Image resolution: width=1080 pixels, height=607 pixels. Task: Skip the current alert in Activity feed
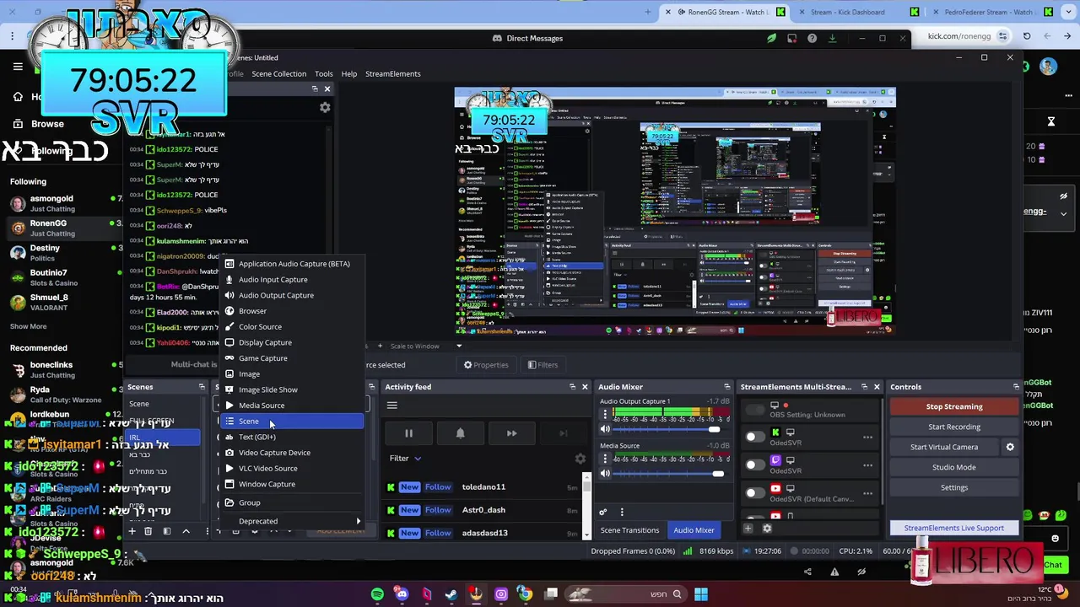click(511, 433)
